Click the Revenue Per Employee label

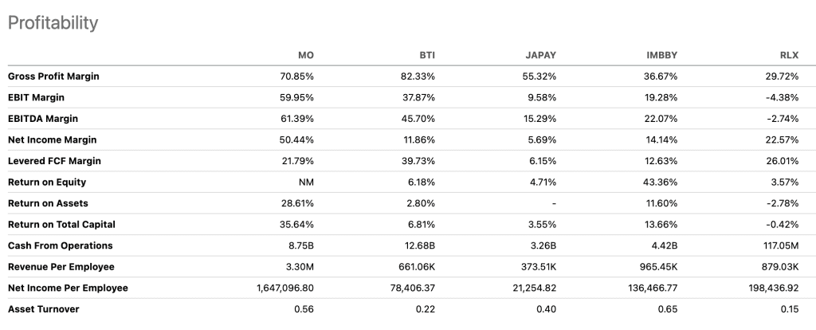61,267
